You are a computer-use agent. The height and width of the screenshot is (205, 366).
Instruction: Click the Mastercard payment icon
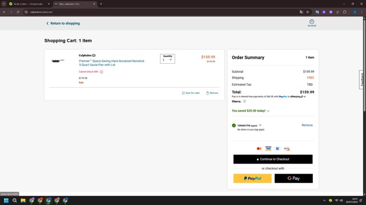259,149
